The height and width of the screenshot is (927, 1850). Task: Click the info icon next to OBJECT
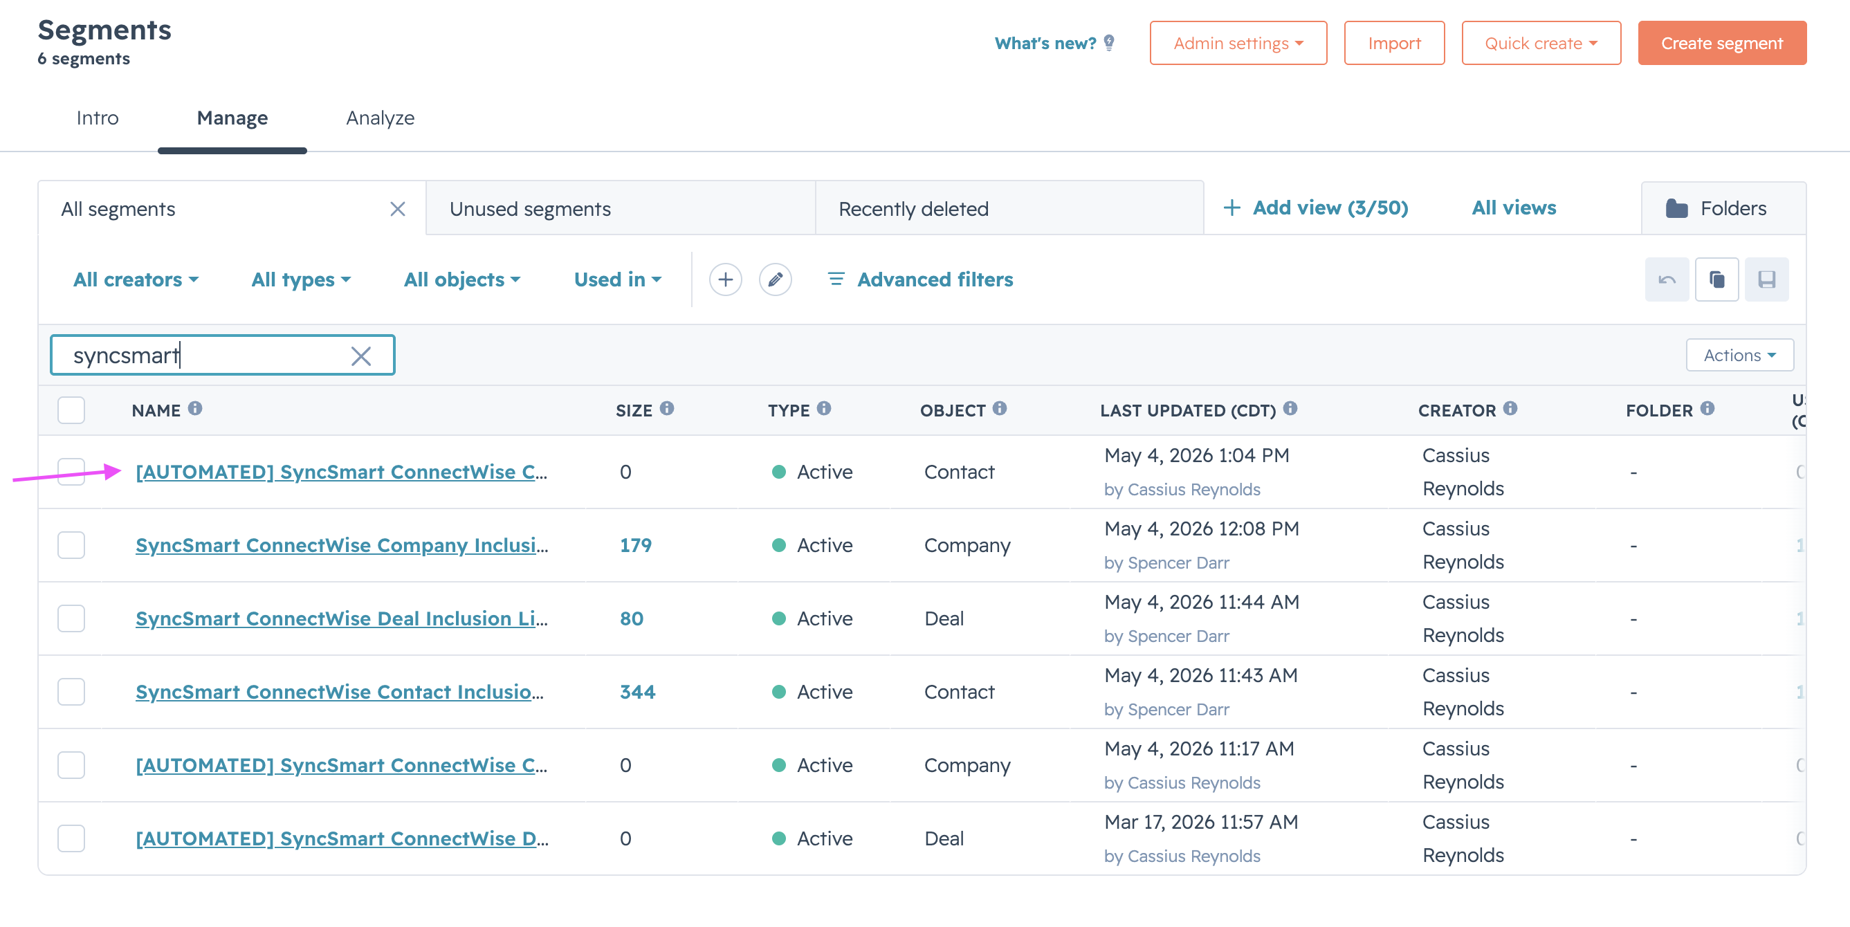pyautogui.click(x=1000, y=409)
